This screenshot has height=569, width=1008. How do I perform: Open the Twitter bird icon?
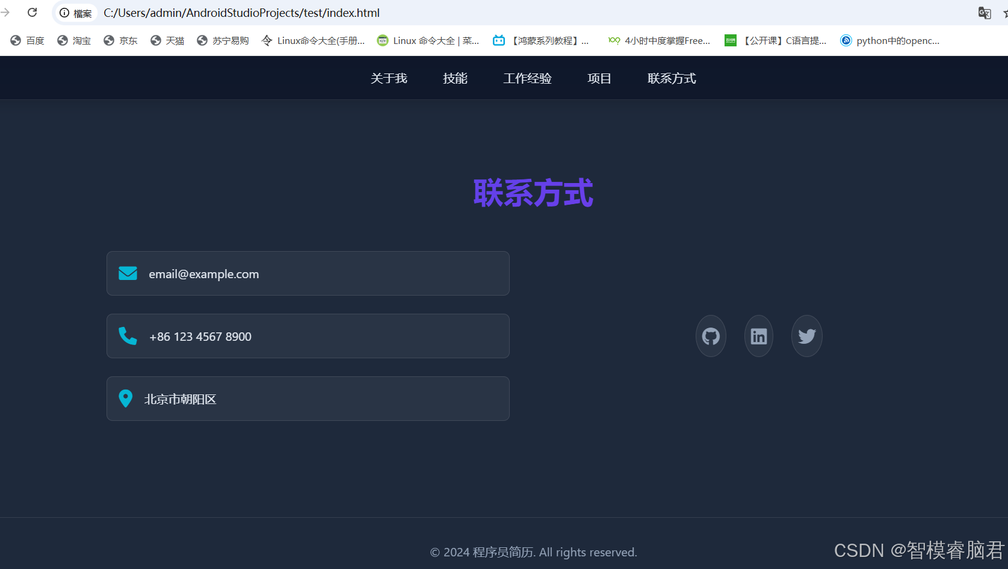pyautogui.click(x=806, y=336)
